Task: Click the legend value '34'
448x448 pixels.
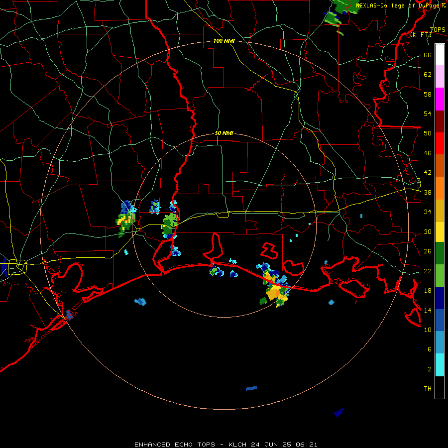Action: click(x=428, y=212)
